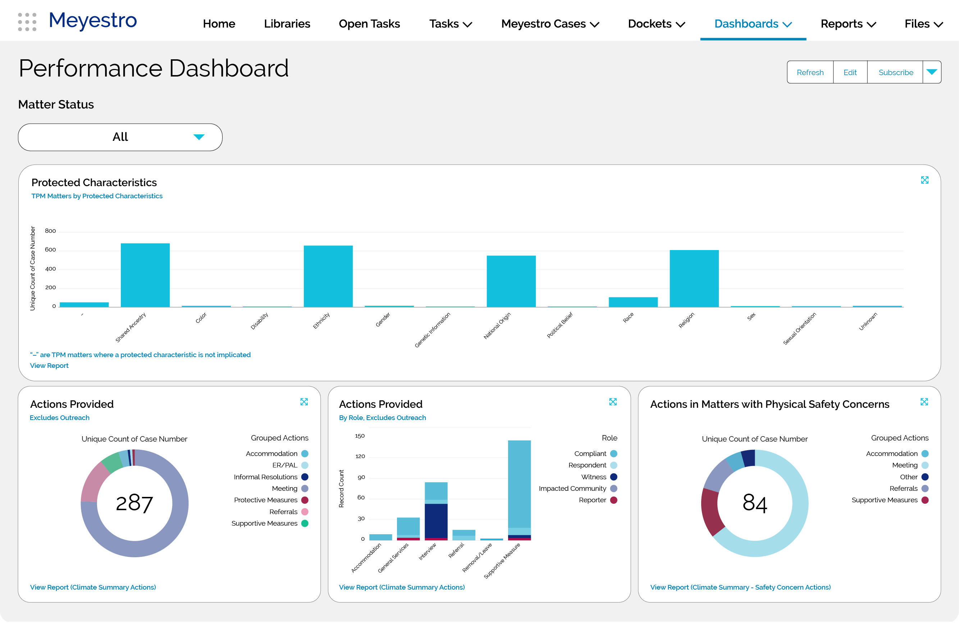Click Referrals swatch in Actions Provided legend

(305, 512)
